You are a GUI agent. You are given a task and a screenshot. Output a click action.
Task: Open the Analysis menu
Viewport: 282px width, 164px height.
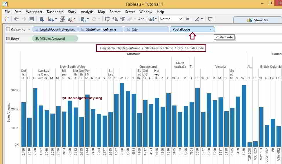[87, 12]
